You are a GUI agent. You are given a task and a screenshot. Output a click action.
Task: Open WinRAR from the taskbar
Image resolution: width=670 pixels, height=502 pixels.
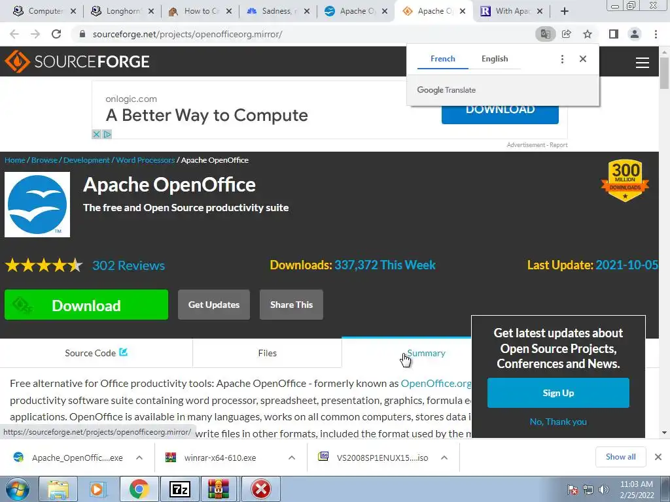[219, 489]
